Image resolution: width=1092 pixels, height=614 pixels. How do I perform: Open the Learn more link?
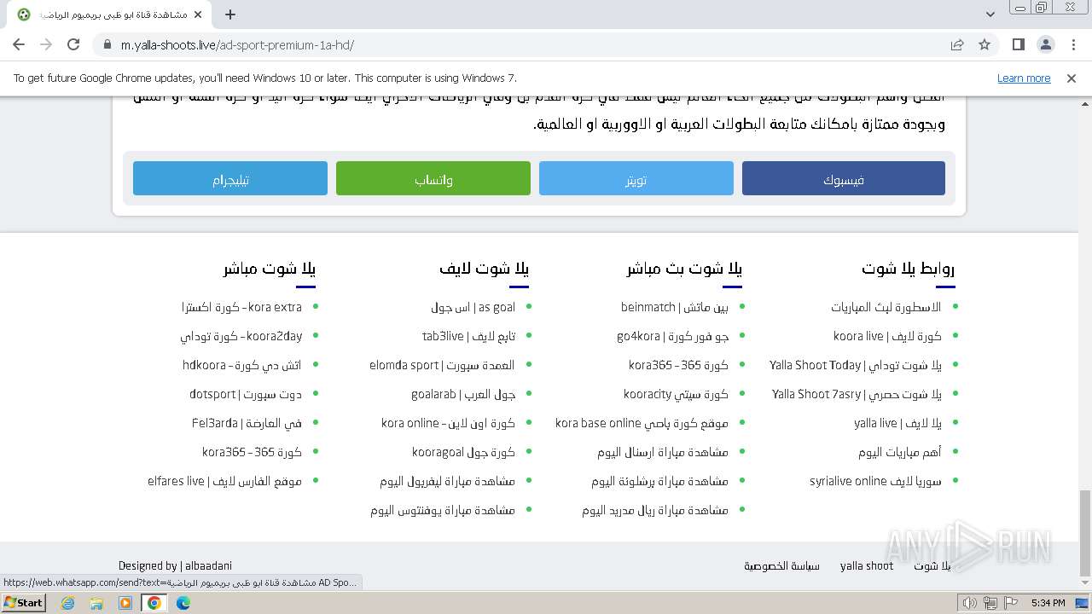pyautogui.click(x=1024, y=78)
